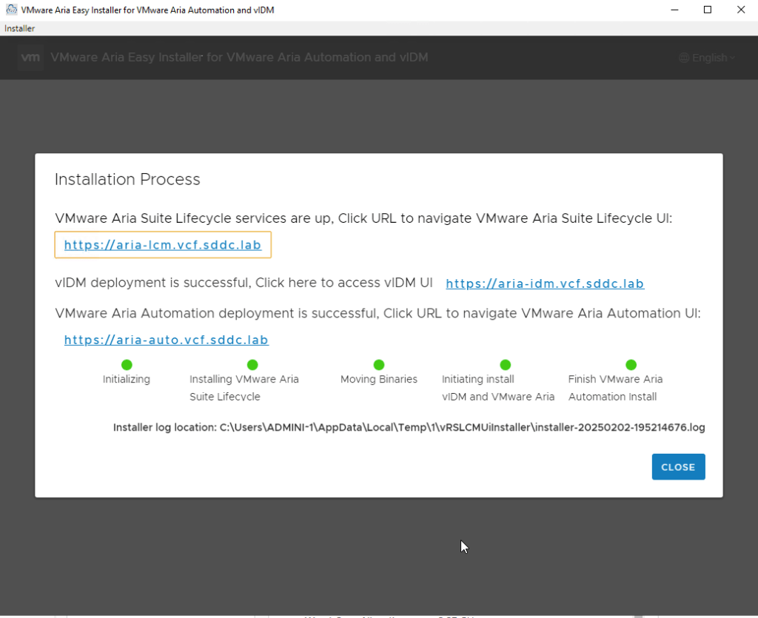Click the vm logo in the header
Screen dimensions: 758x618
click(30, 58)
